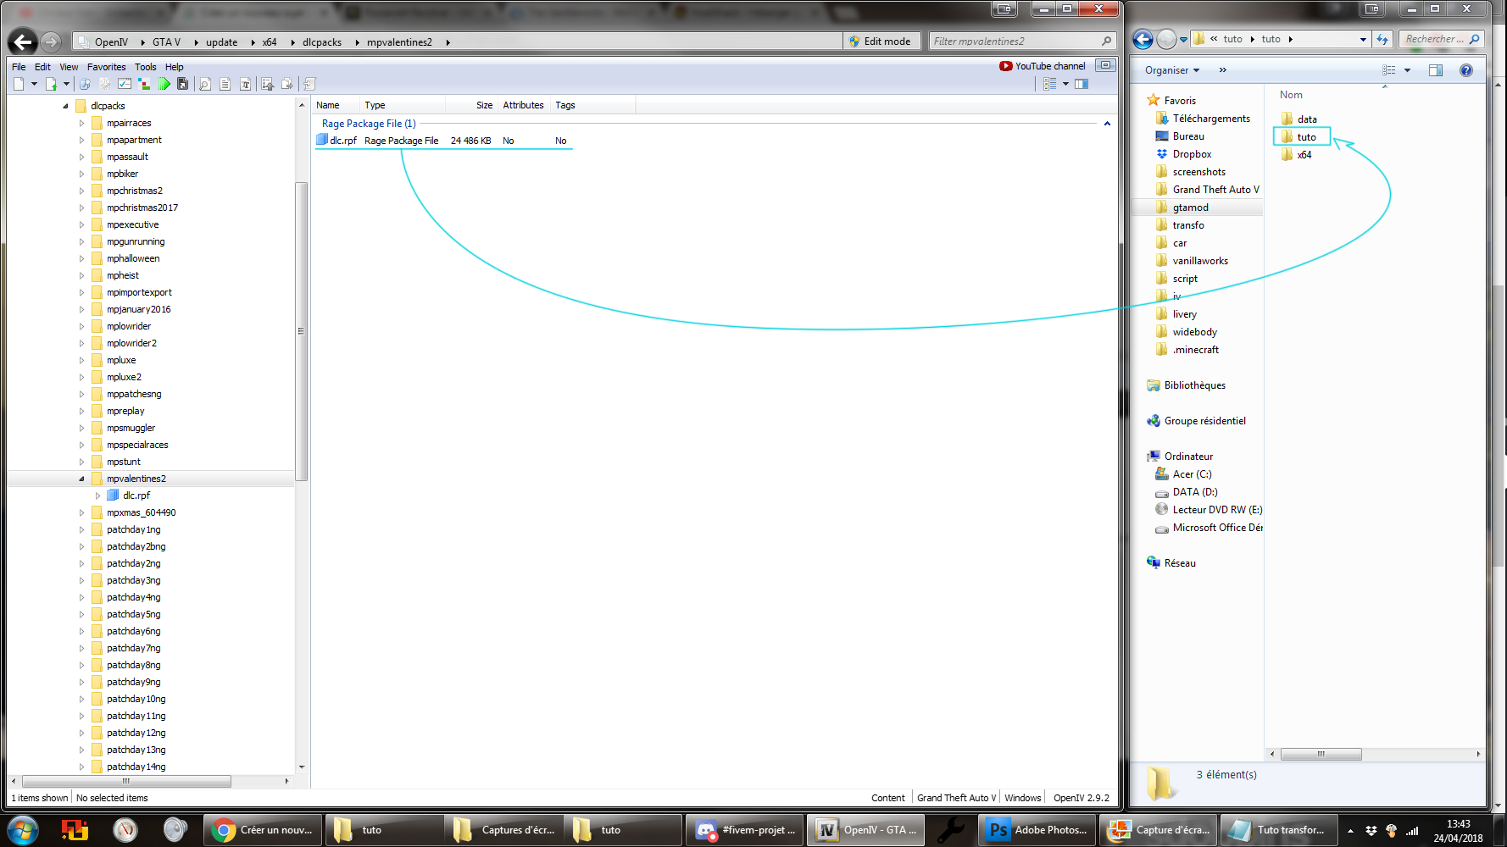Open the Favorites menu

pos(106,67)
